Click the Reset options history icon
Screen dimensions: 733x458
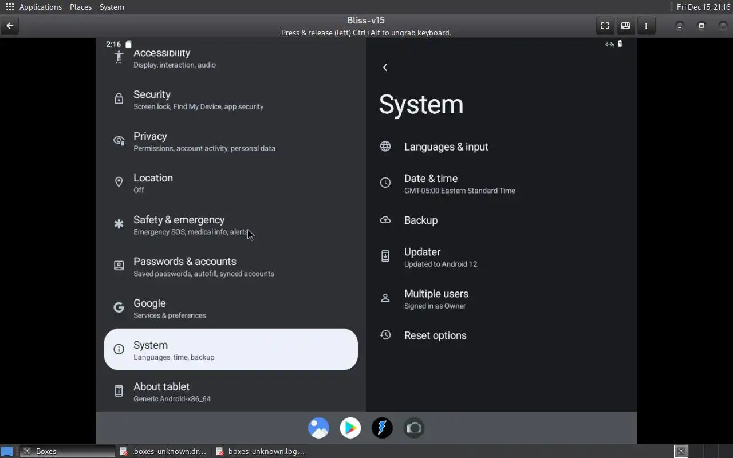point(385,335)
